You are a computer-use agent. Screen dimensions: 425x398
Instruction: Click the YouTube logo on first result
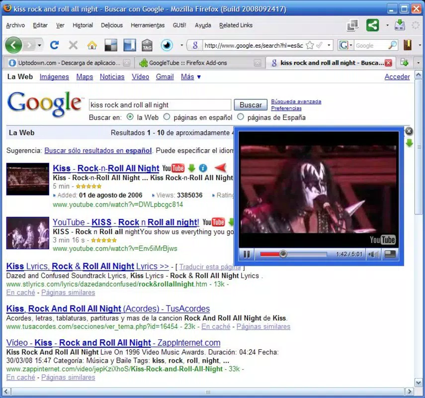pyautogui.click(x=173, y=168)
